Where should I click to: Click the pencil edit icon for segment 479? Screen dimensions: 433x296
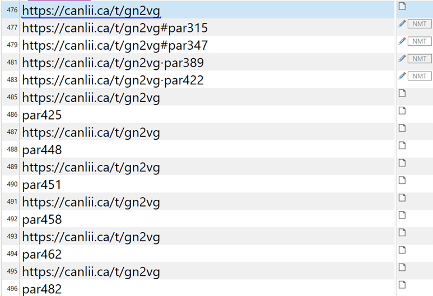pyautogui.click(x=402, y=41)
